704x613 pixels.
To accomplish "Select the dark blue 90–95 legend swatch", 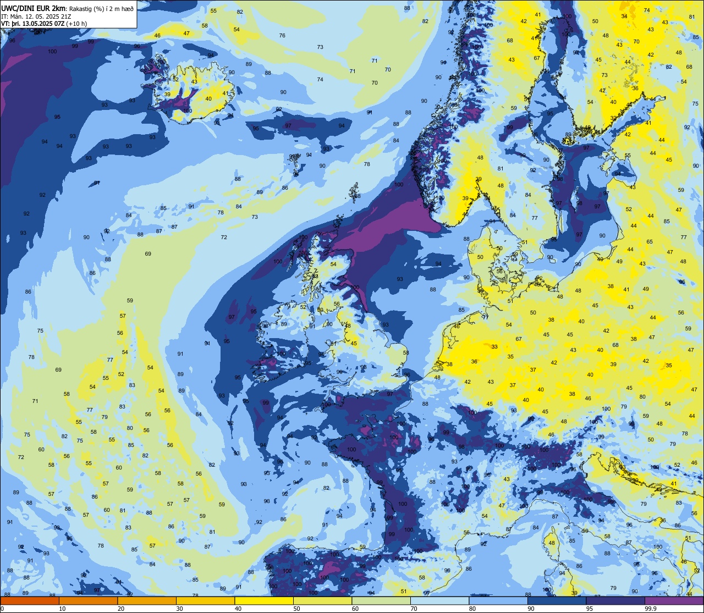I will 557,600.
